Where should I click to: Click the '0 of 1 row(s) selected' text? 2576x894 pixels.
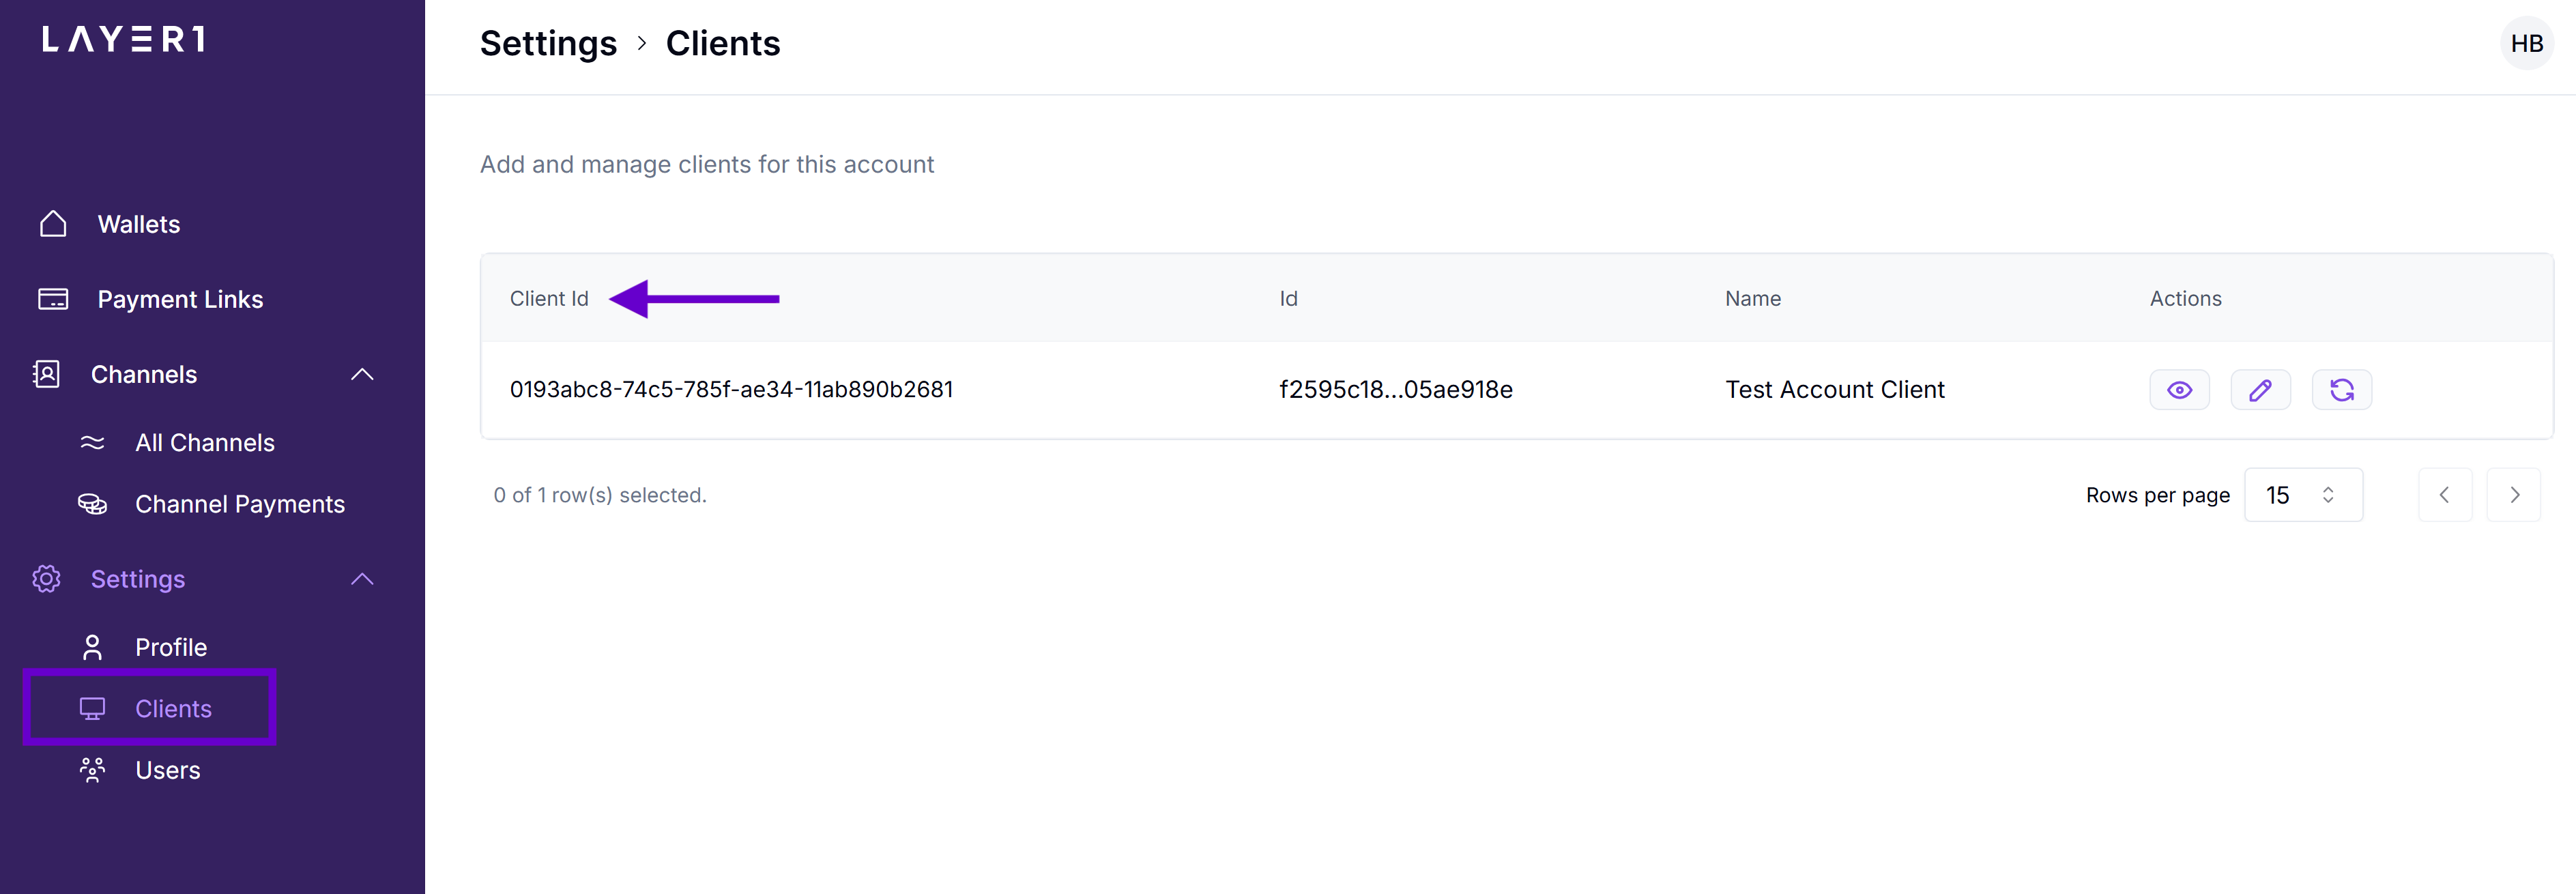599,495
